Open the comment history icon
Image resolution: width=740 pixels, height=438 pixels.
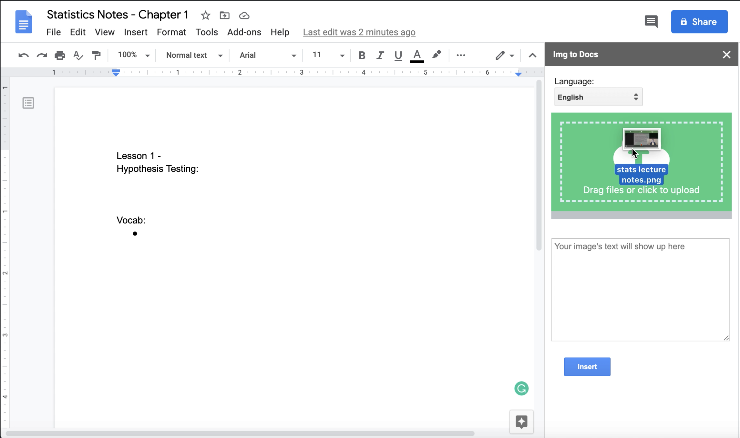(651, 22)
